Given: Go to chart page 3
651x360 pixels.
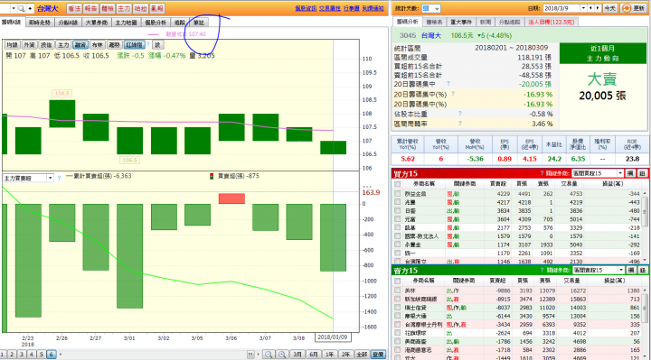Looking at the screenshot, I should pos(22,355).
